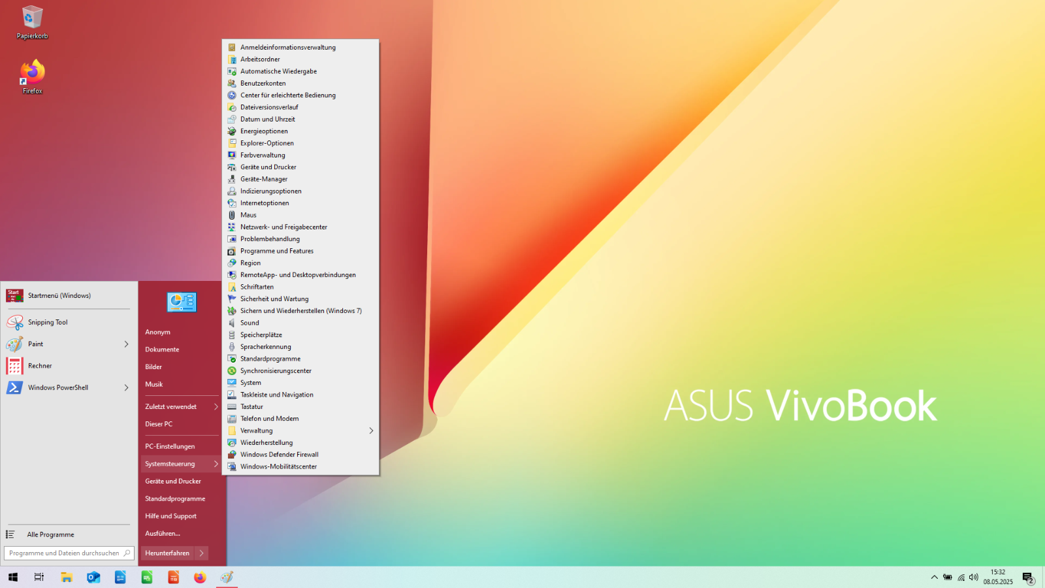Viewport: 1045px width, 588px height.
Task: Open LibreOffice Impress from the taskbar
Action: point(173,577)
